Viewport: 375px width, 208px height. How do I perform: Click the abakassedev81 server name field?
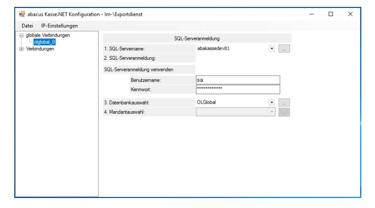pyautogui.click(x=231, y=49)
